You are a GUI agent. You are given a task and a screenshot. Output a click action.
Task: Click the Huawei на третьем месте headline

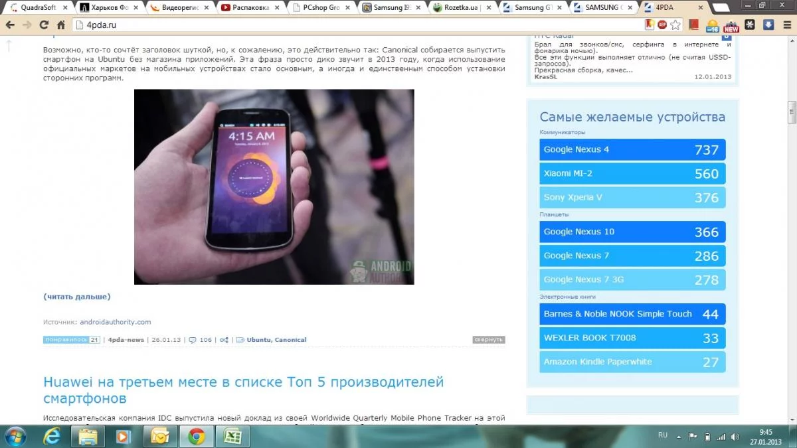click(x=243, y=390)
